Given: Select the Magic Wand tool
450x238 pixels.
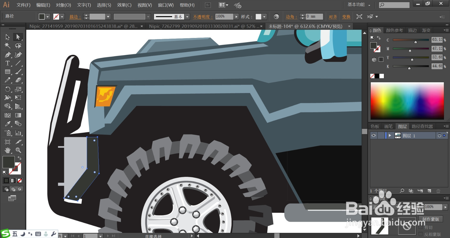Looking at the screenshot, I should 8,46.
